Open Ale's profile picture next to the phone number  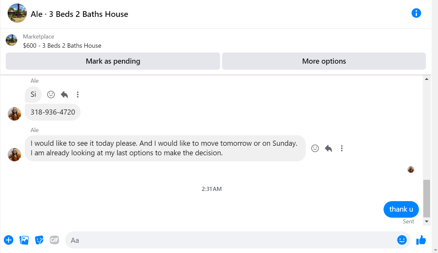(x=14, y=114)
